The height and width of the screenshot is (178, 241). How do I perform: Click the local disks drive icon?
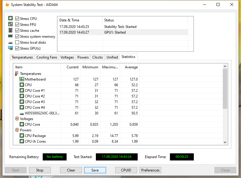[x=10, y=43]
